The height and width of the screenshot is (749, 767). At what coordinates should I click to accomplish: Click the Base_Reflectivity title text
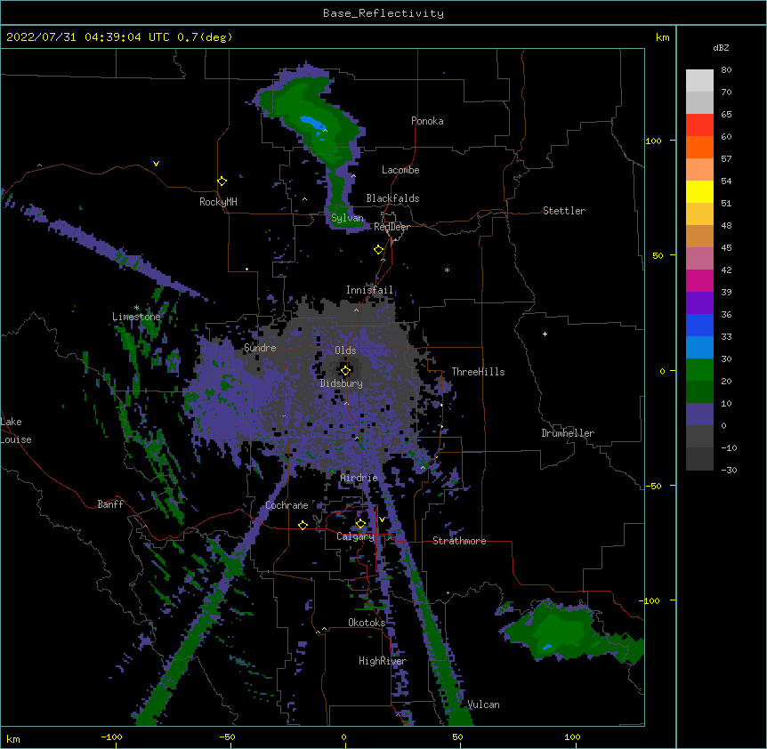[x=383, y=13]
